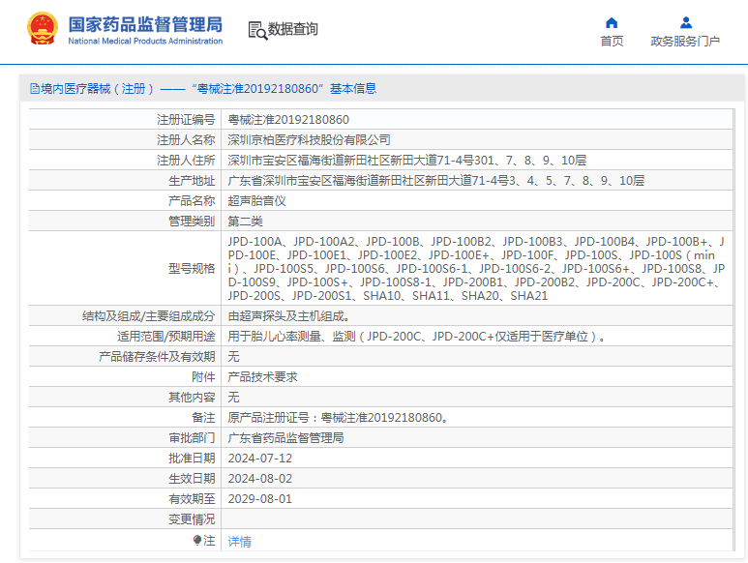Click approval department 广东省药品监督管理局
Viewport: 748px width, 563px height.
285,437
